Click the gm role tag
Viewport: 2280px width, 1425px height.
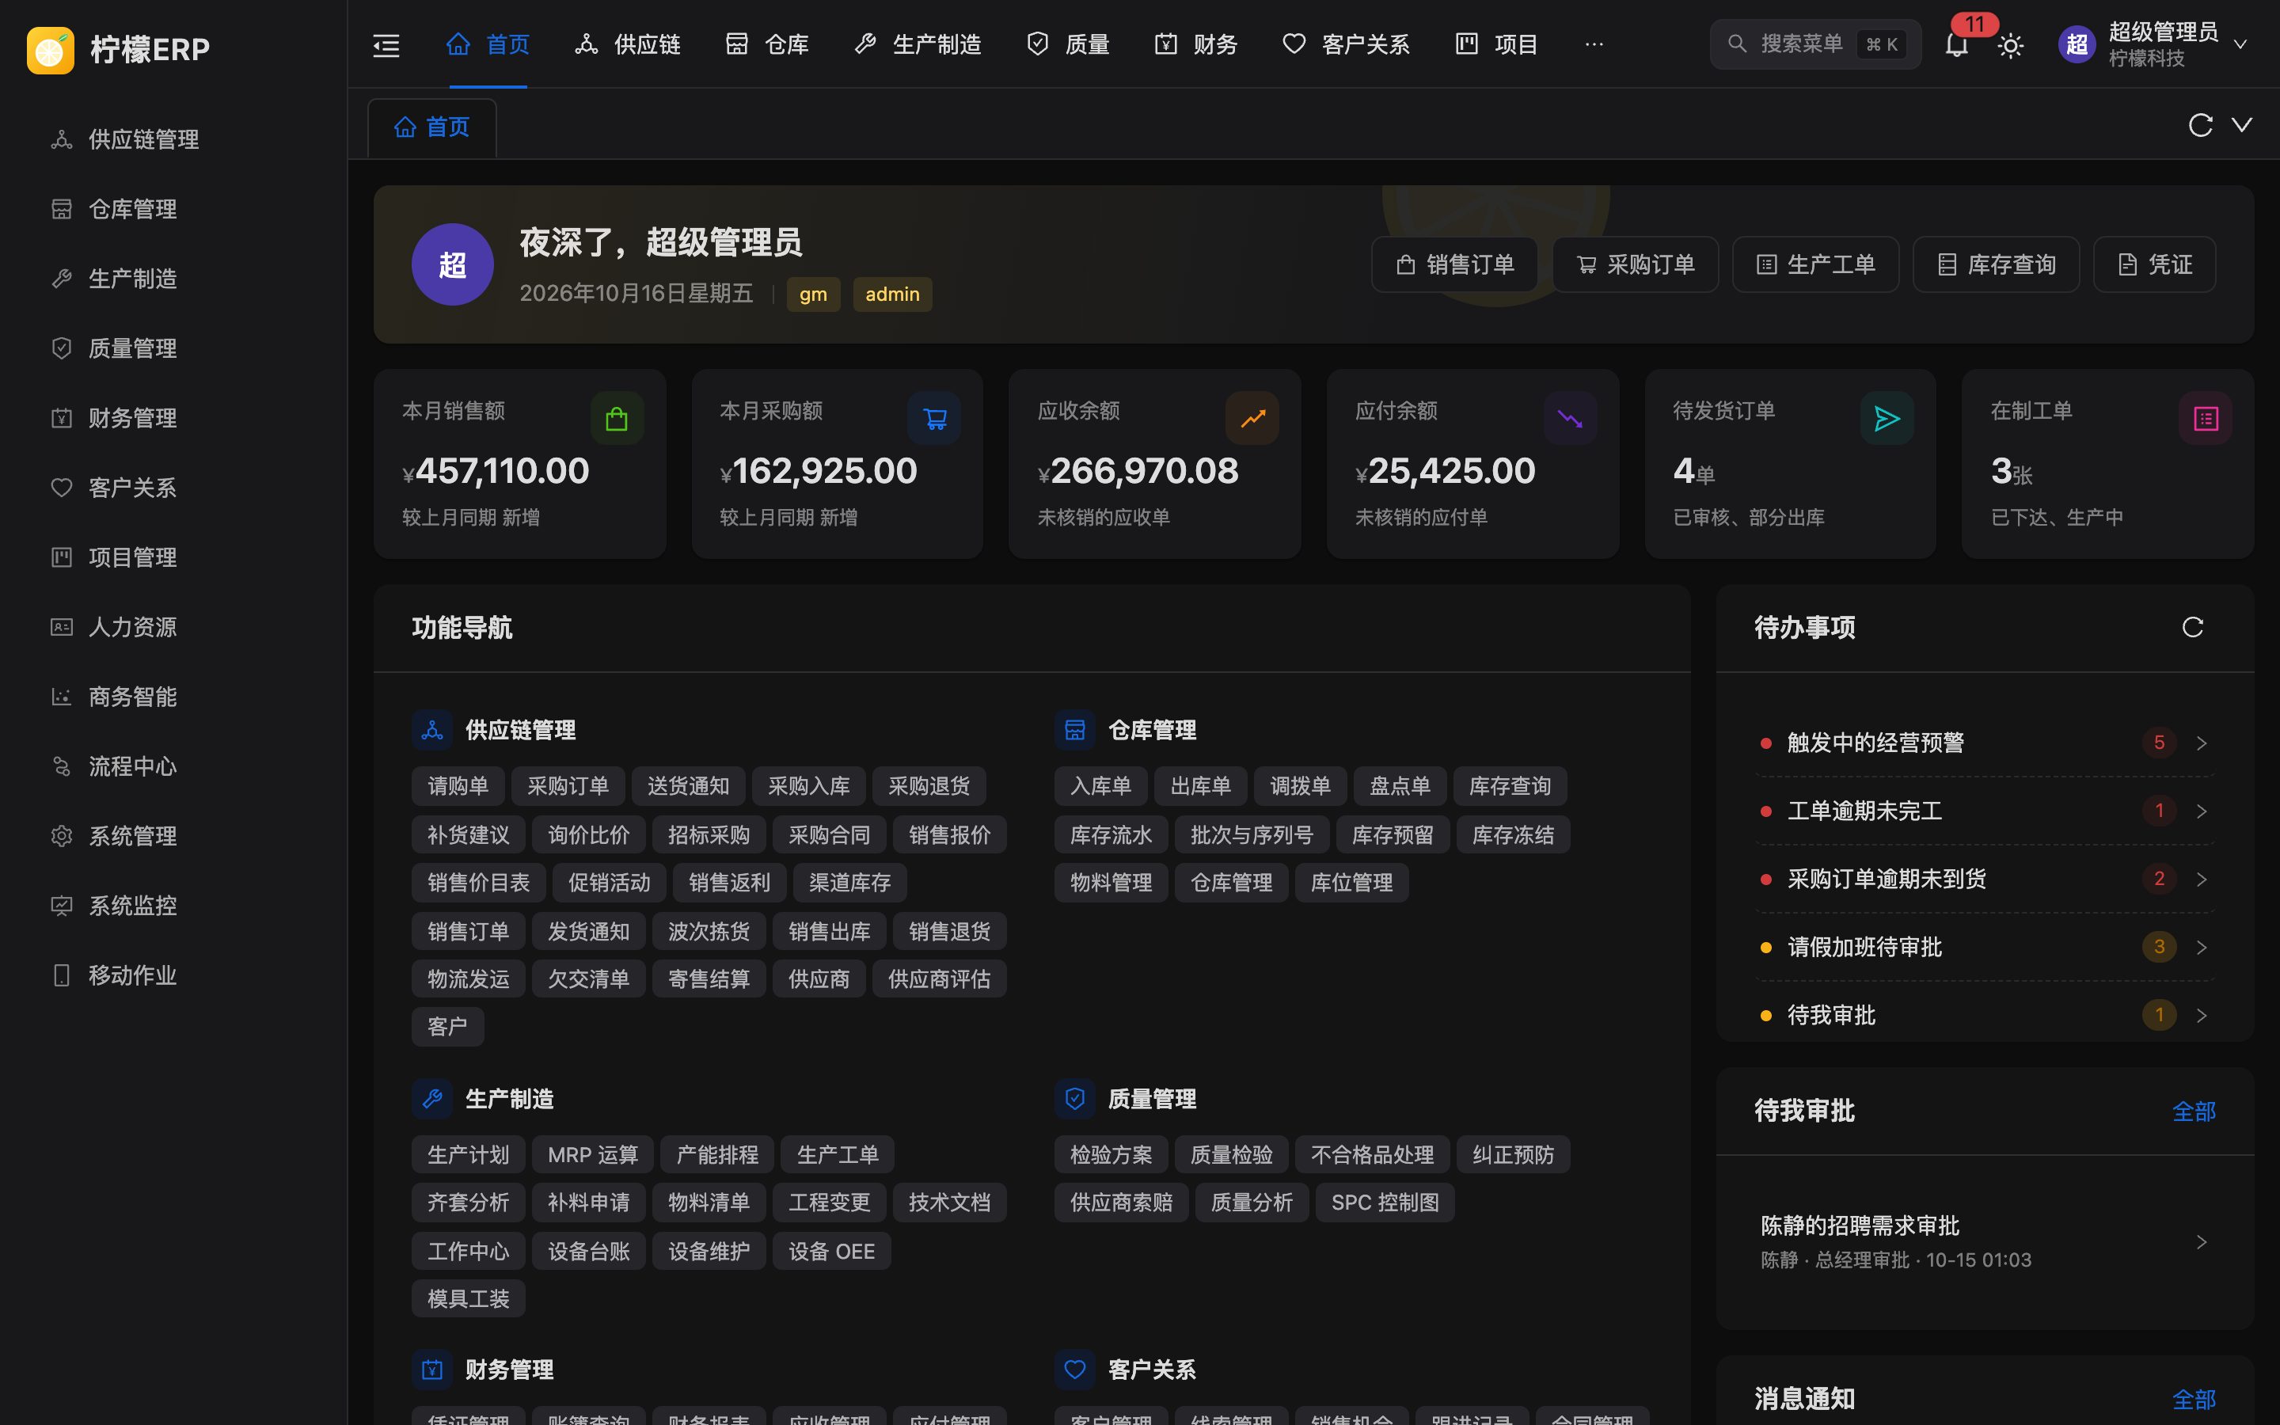click(x=813, y=294)
